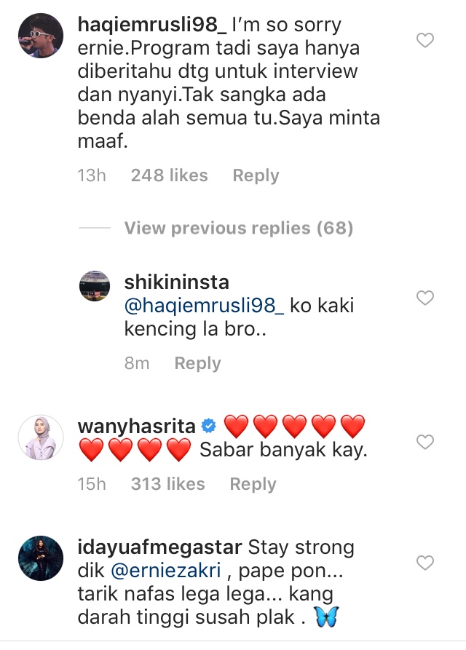Tap the heart next to wanyhasrita's comment

(x=425, y=442)
